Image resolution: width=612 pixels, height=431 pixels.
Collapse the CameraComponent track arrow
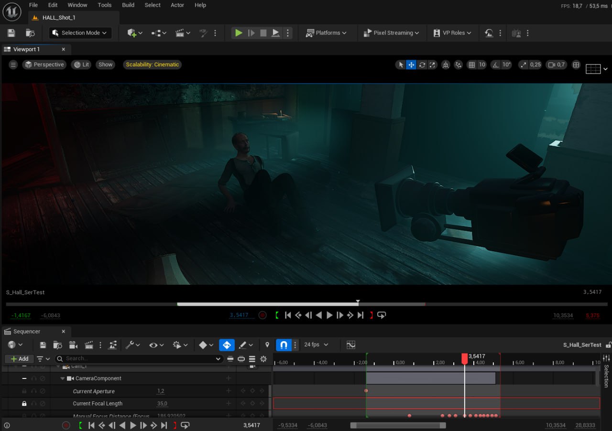(x=63, y=378)
